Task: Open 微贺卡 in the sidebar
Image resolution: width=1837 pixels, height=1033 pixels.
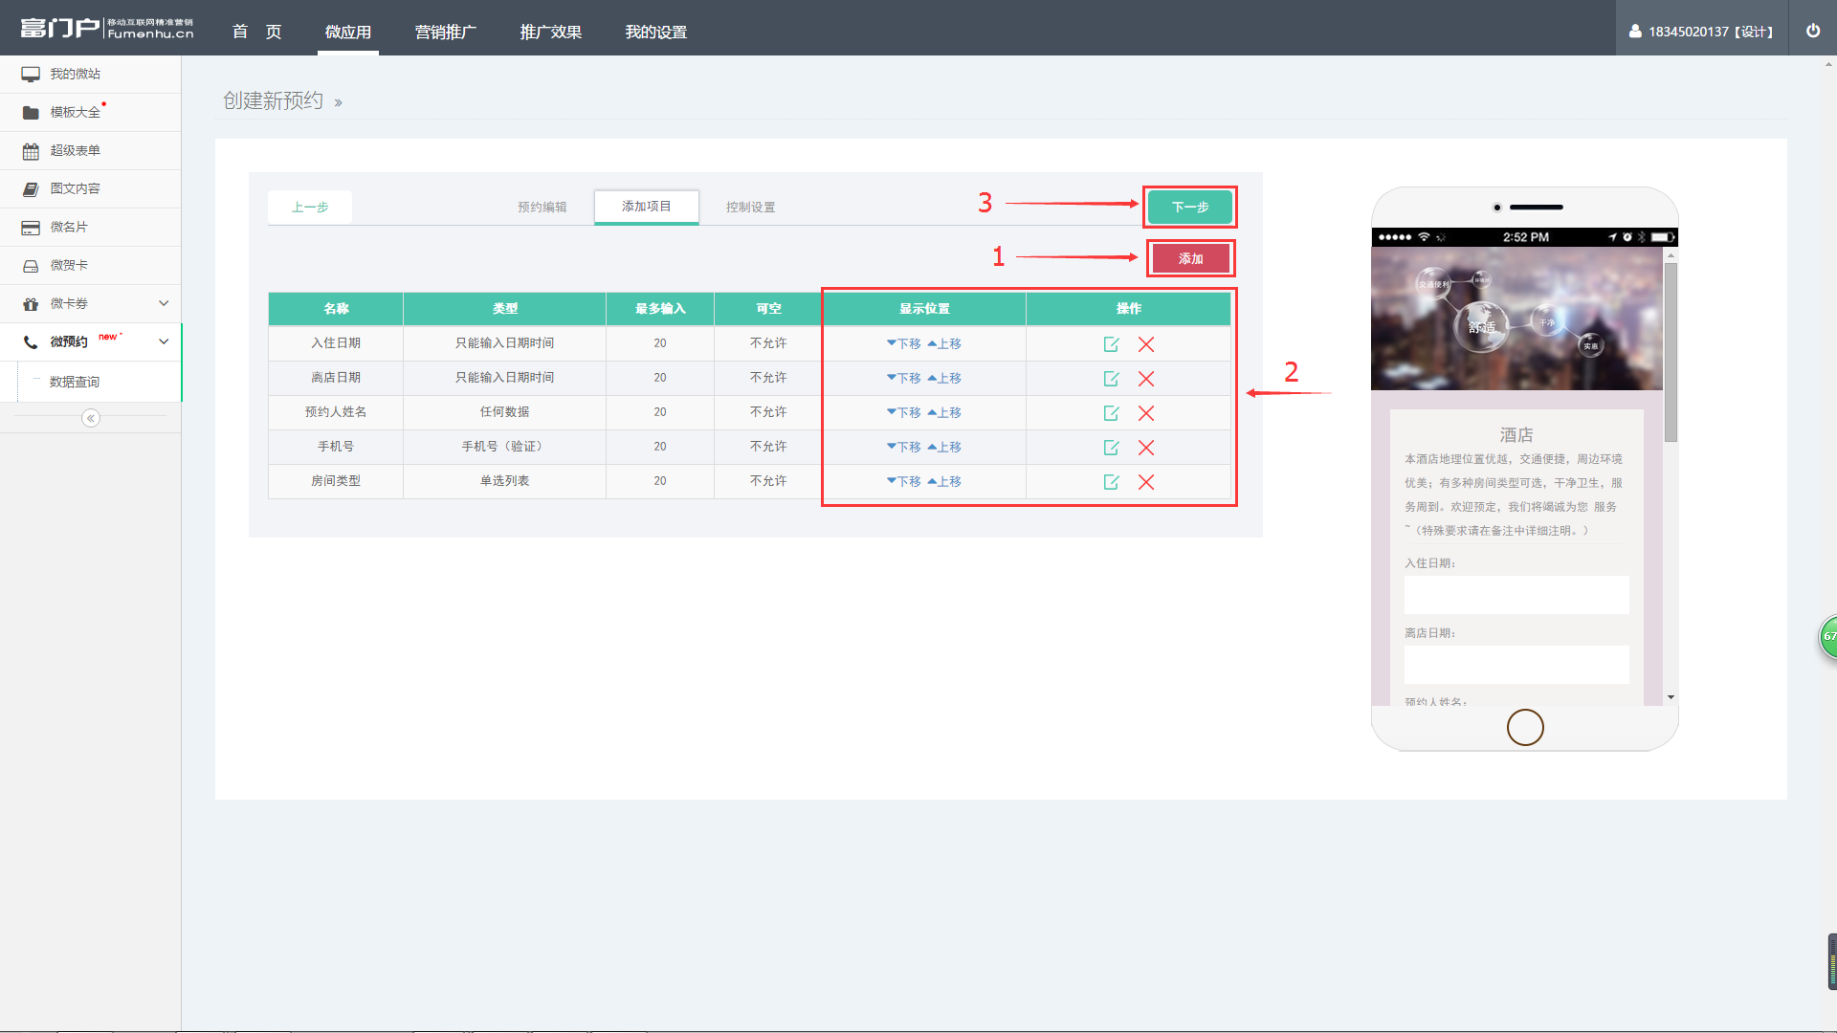Action: [x=90, y=265]
